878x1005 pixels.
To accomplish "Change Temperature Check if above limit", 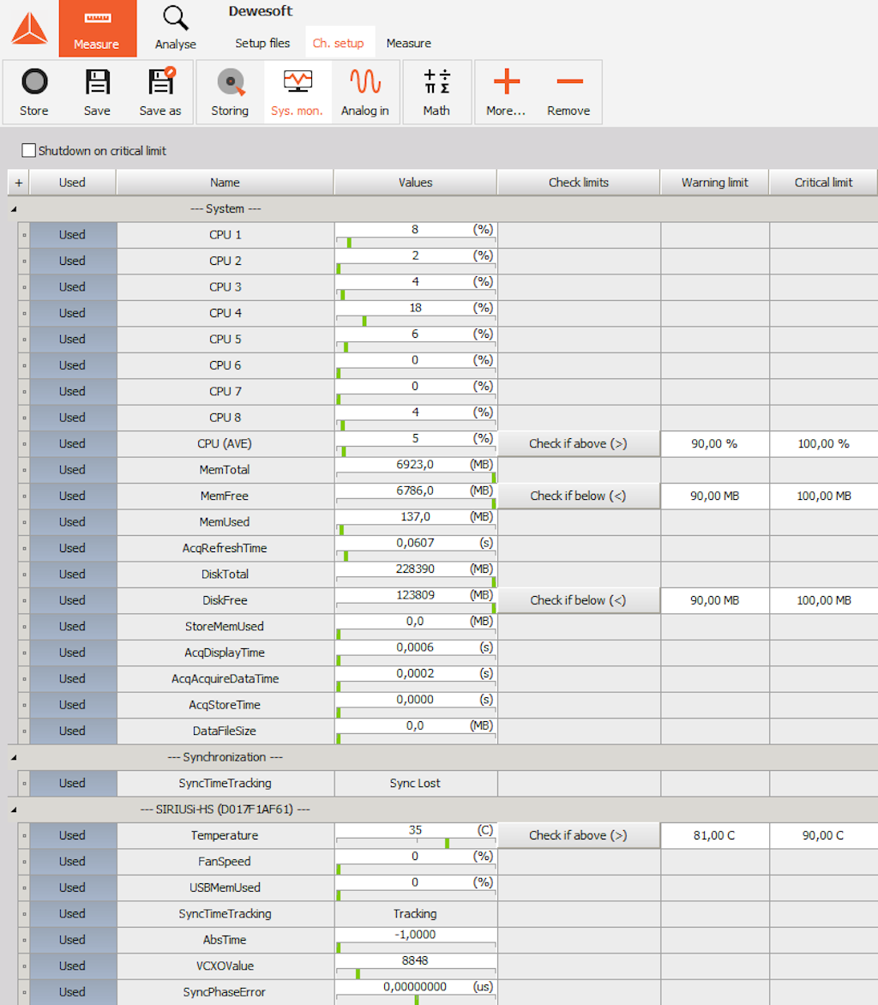I will (x=579, y=835).
